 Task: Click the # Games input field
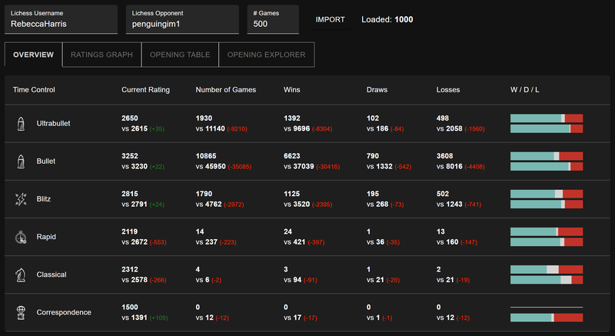coord(273,24)
